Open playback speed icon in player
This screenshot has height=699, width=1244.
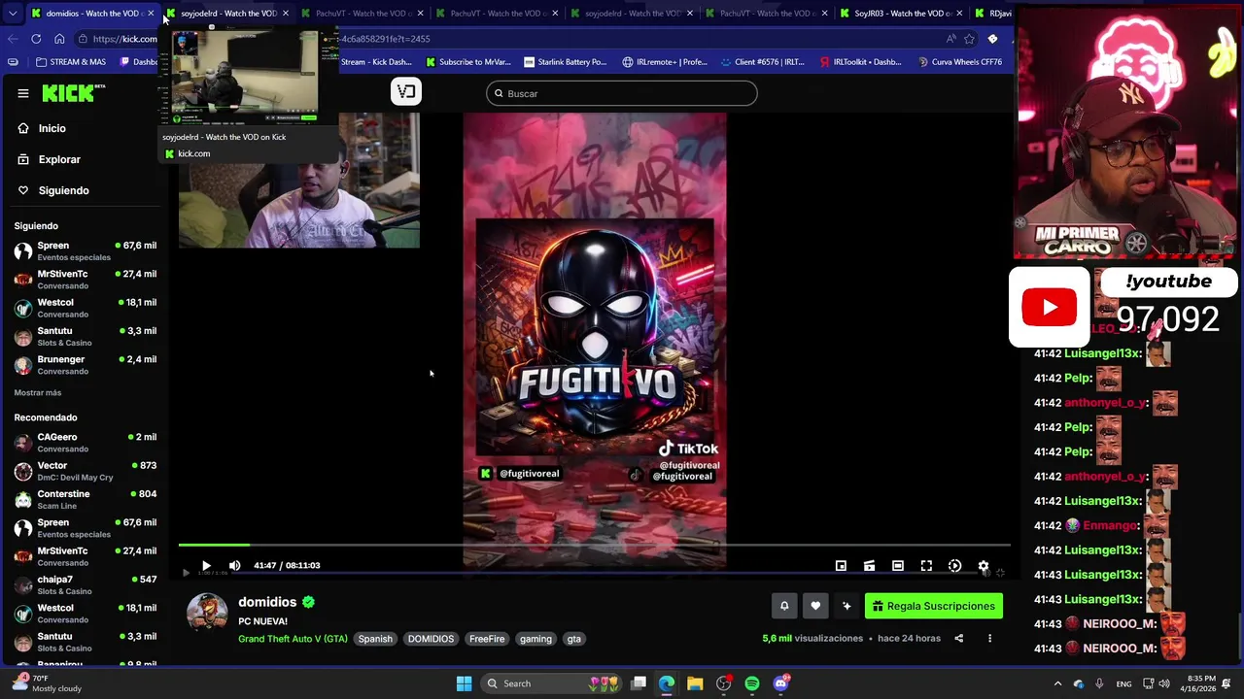point(954,566)
